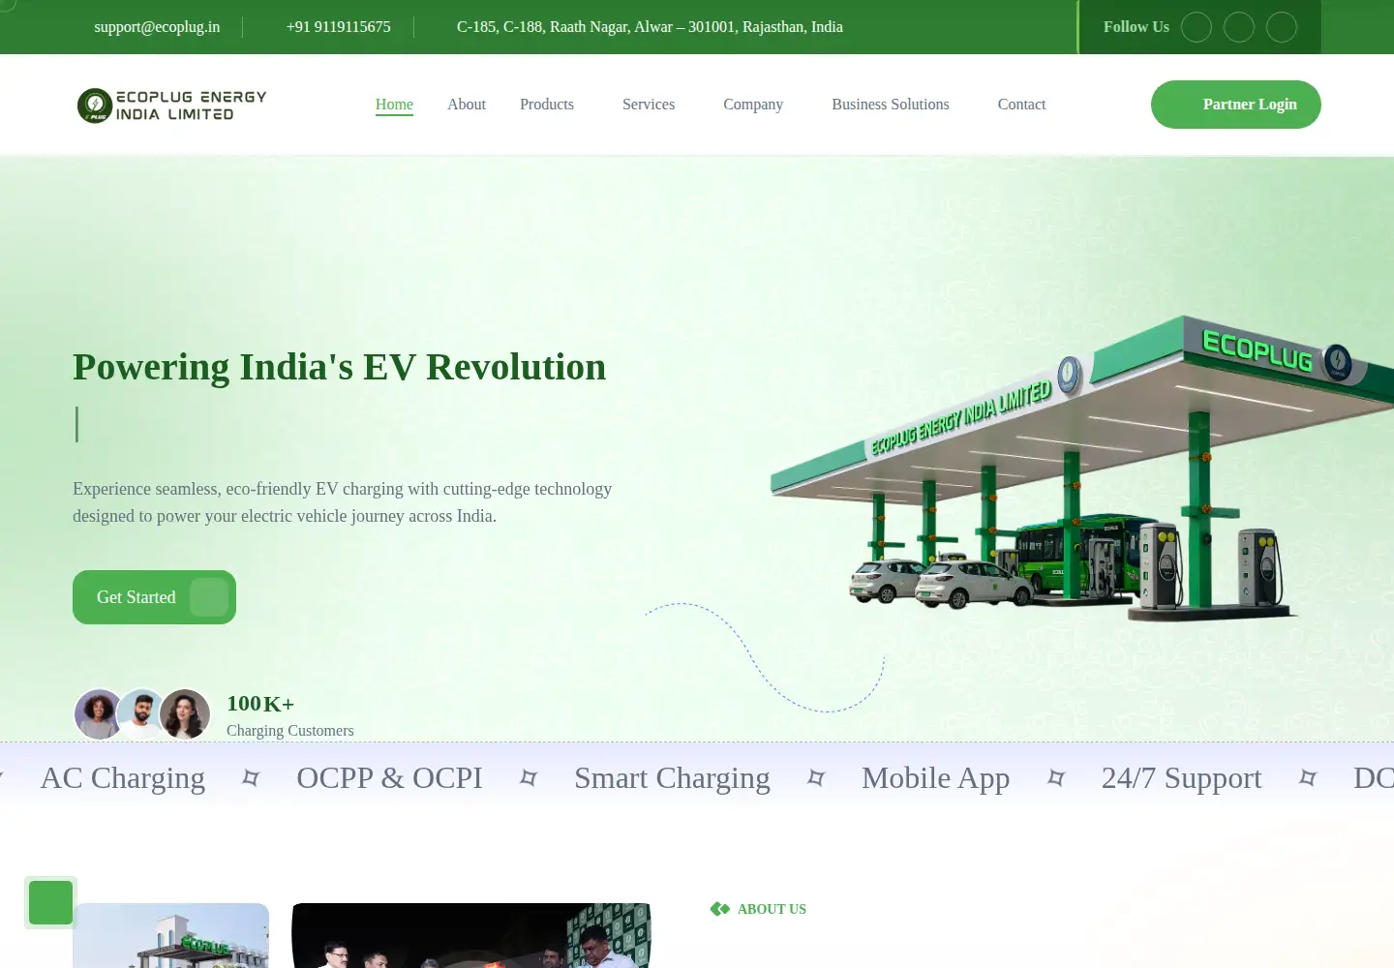The height and width of the screenshot is (968, 1394).
Task: Open the ceremony photo with people
Action: (471, 936)
